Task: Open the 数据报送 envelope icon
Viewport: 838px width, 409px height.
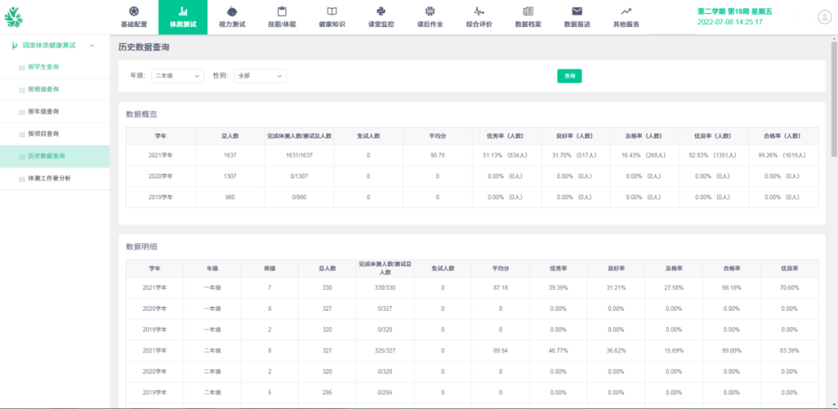Action: 577,11
